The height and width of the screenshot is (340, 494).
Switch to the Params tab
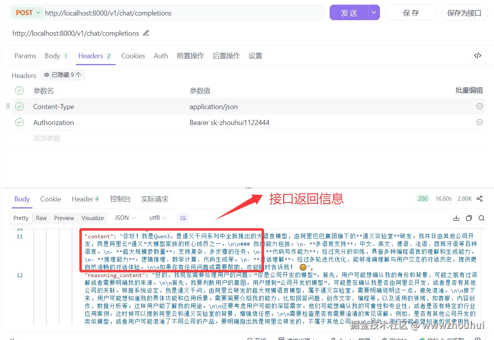tap(25, 56)
